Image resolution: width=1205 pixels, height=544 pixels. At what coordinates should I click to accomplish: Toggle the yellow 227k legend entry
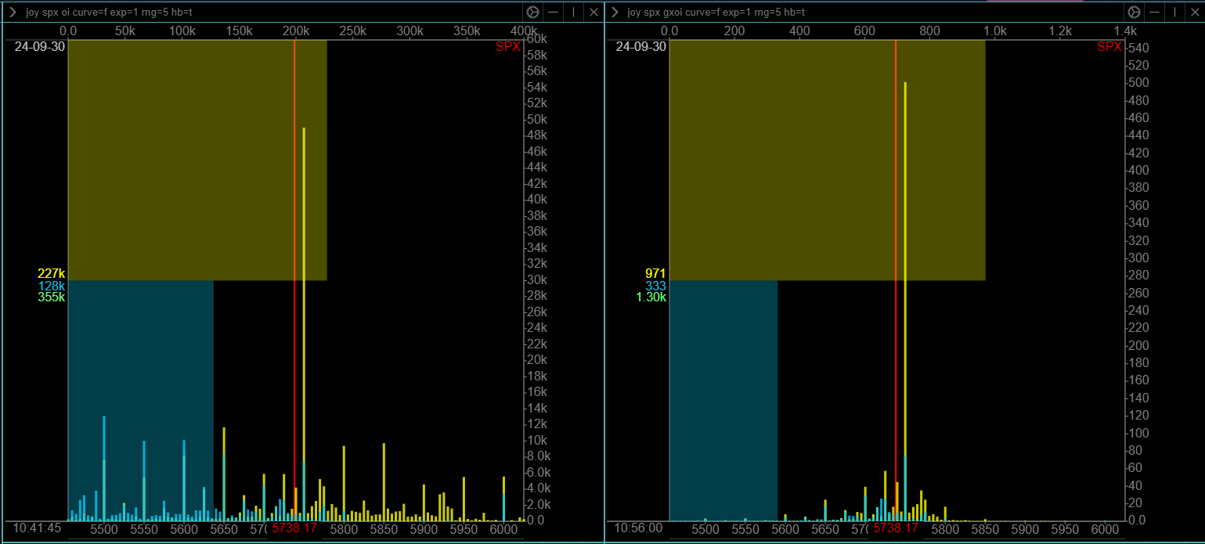tap(50, 273)
